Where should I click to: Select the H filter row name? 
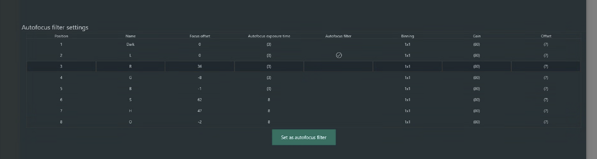click(131, 111)
